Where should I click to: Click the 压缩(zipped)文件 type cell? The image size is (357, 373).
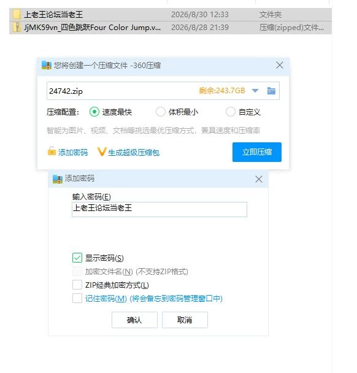coord(291,28)
